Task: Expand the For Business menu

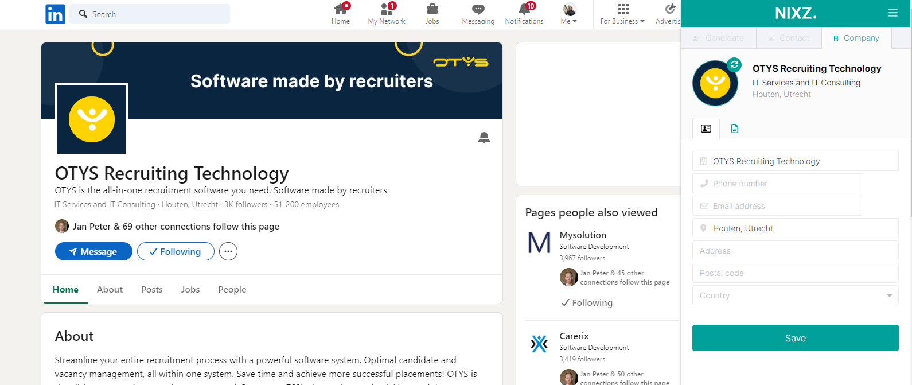Action: click(x=623, y=14)
